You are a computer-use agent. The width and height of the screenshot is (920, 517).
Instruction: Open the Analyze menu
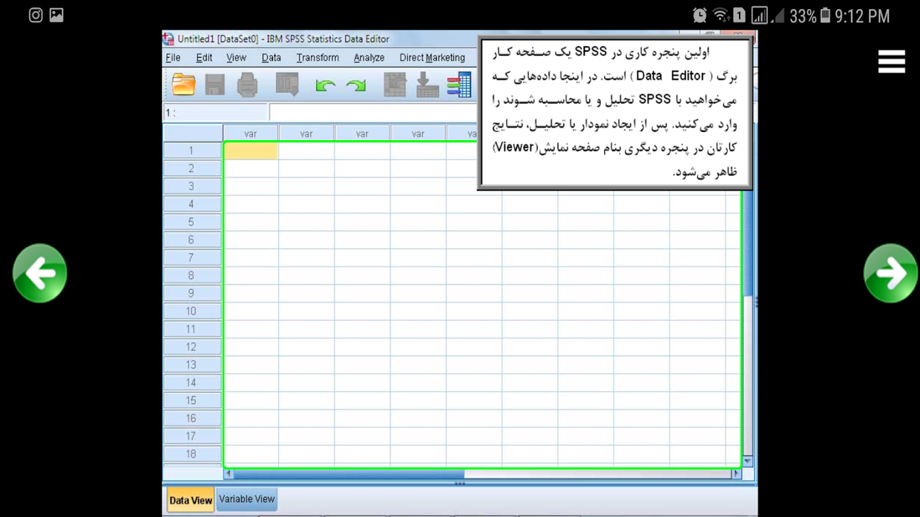369,58
